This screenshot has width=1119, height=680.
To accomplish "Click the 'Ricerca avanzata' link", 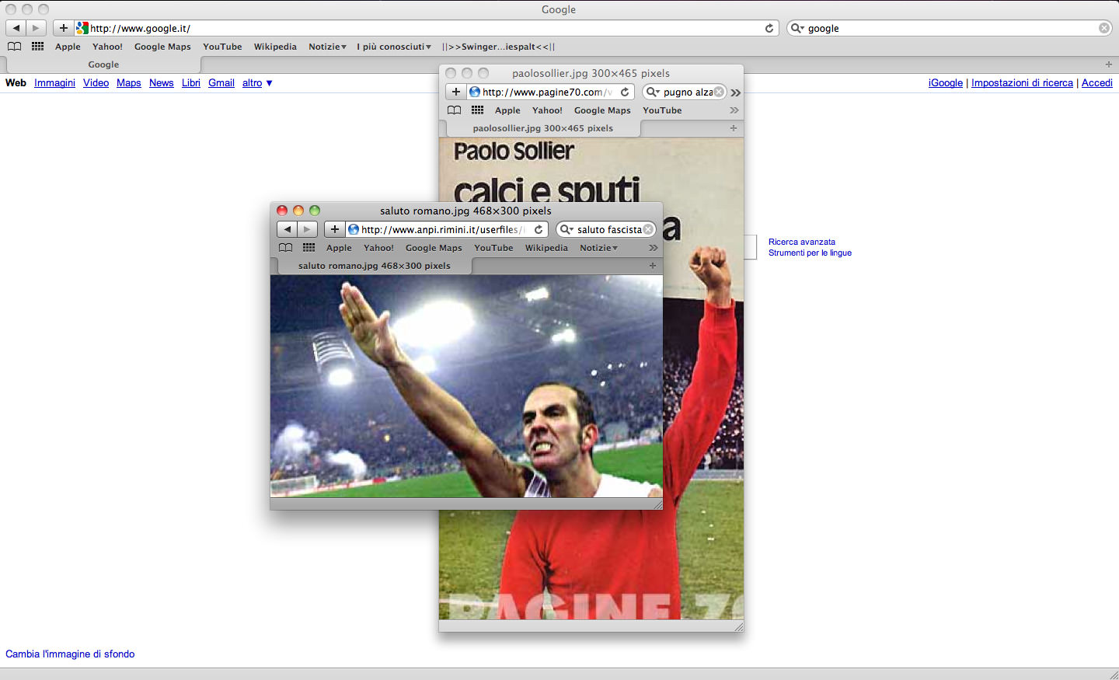I will [801, 242].
